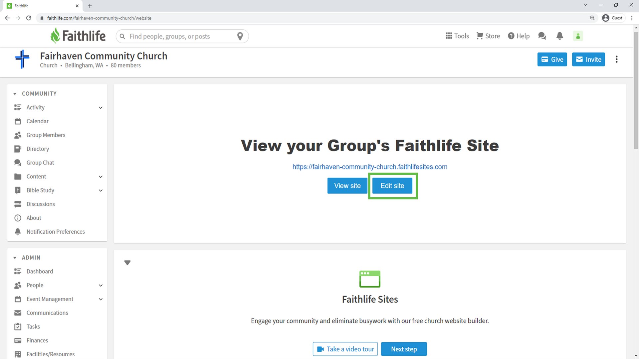Click the page vertical scrollbar
639x359 pixels.
(x=636, y=90)
